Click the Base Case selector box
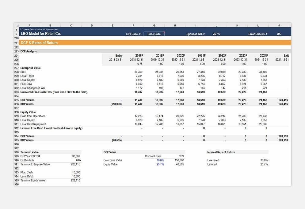The width and height of the screenshot is (305, 209). 154,34
